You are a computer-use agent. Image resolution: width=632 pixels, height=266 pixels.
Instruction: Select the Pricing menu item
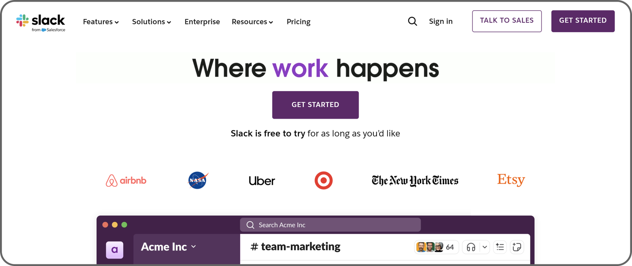pyautogui.click(x=298, y=22)
